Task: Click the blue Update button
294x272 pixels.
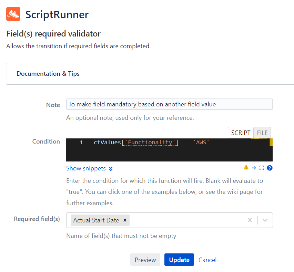Action: [x=179, y=260]
